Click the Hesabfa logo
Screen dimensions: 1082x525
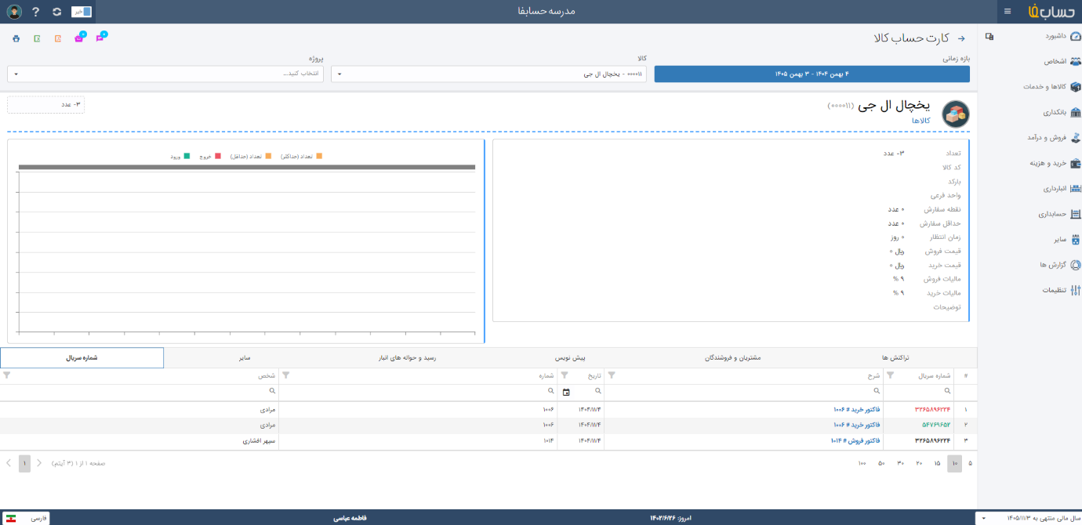click(1051, 11)
